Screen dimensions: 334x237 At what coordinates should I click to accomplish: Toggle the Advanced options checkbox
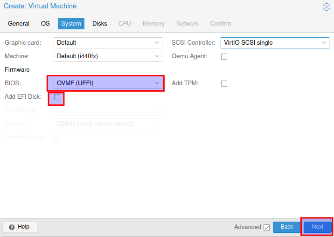266,227
